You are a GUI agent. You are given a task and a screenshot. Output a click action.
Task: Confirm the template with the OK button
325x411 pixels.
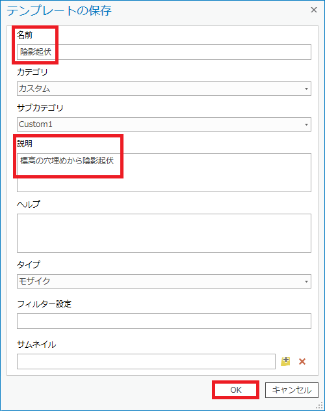point(235,390)
